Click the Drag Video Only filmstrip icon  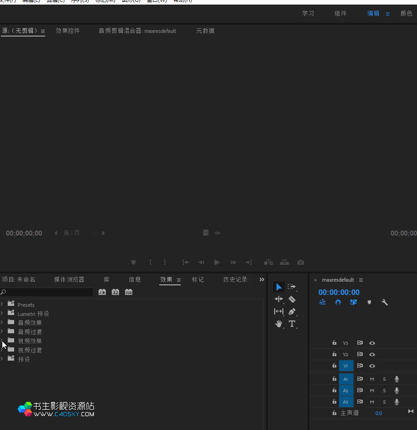206,233
